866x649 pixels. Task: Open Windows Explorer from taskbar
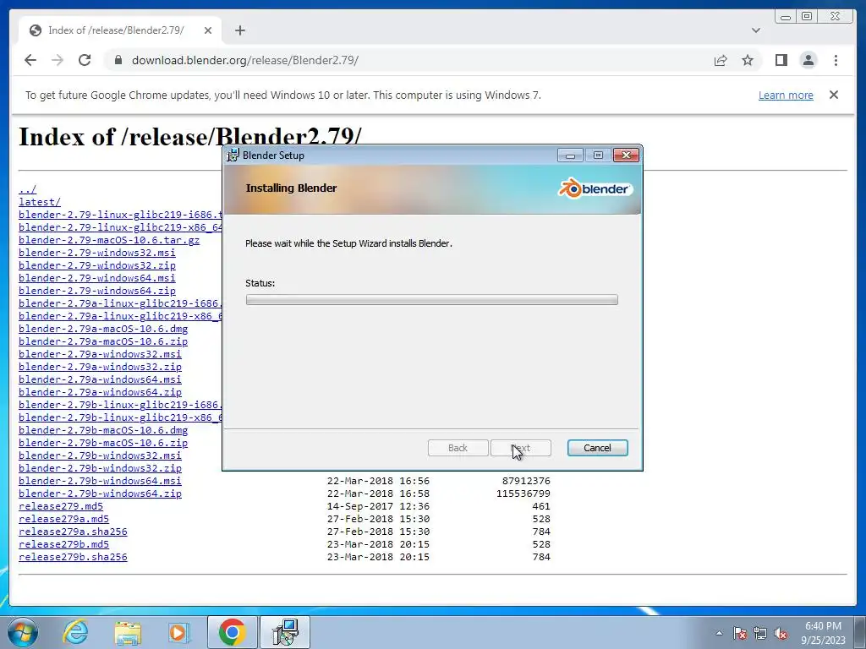(128, 632)
